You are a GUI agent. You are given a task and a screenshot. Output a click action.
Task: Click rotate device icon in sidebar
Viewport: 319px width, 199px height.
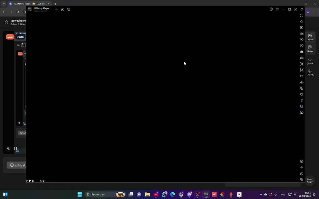pyautogui.click(x=302, y=88)
